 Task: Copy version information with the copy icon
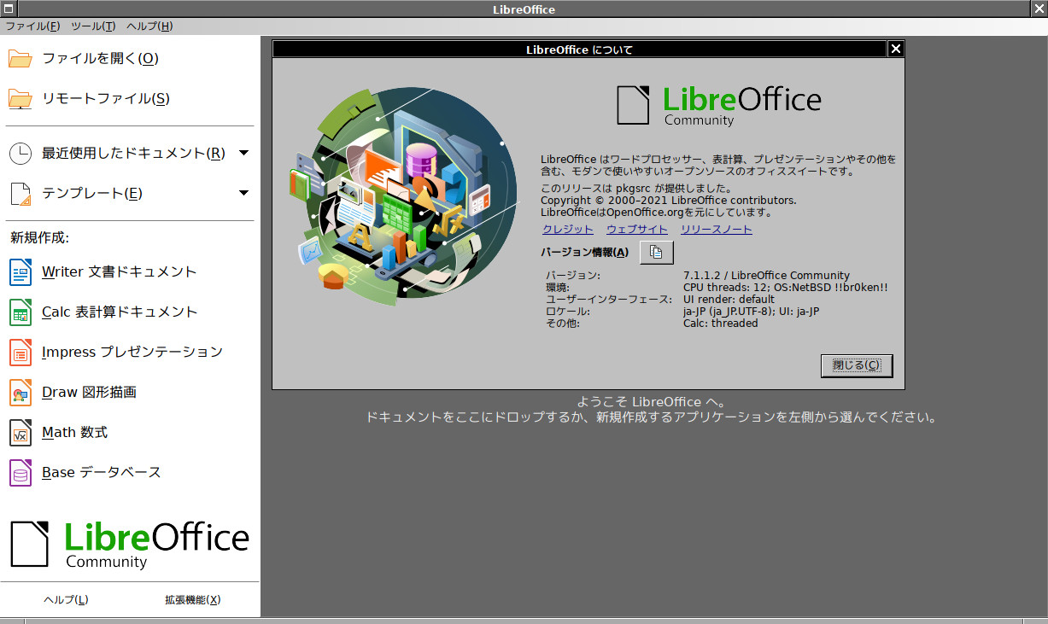pyautogui.click(x=656, y=252)
